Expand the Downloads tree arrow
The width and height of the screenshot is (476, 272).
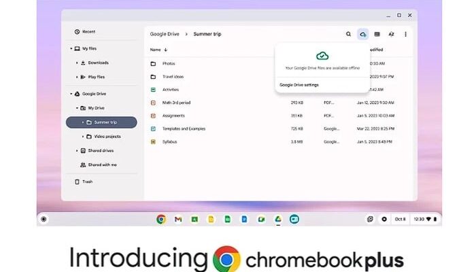[x=77, y=63]
